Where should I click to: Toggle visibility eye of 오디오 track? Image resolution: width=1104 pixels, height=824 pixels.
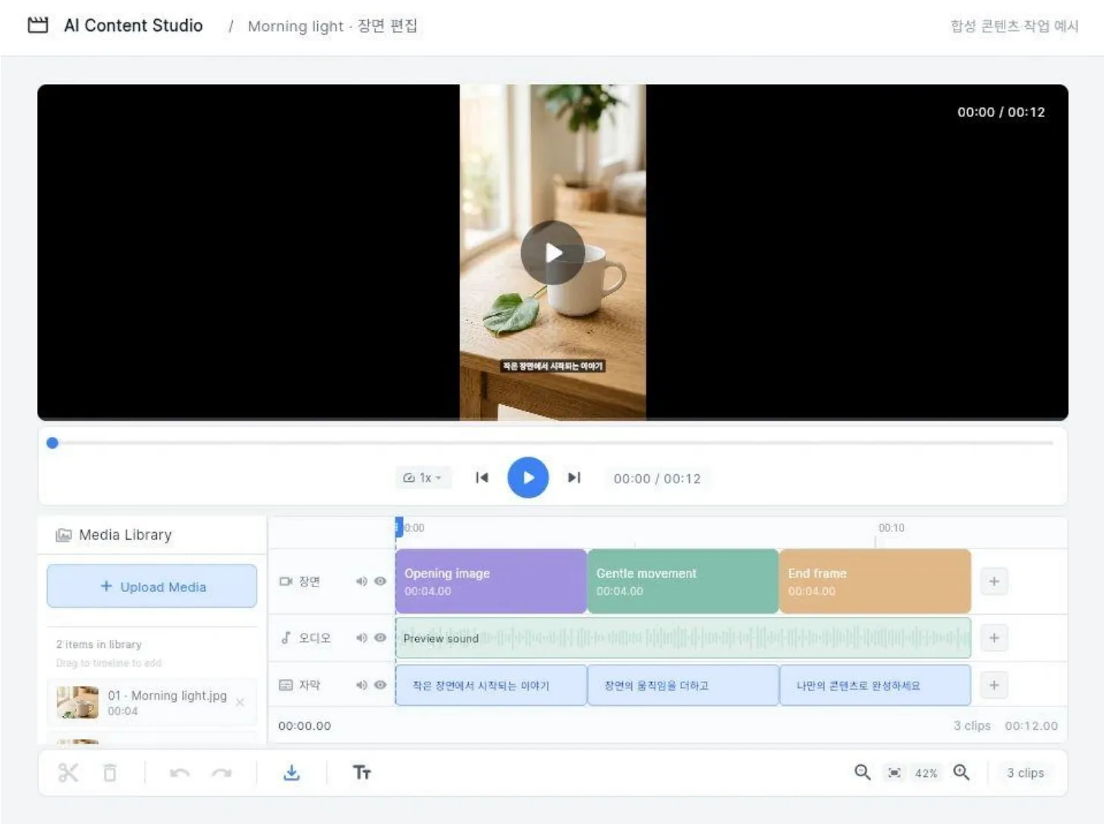coord(380,638)
